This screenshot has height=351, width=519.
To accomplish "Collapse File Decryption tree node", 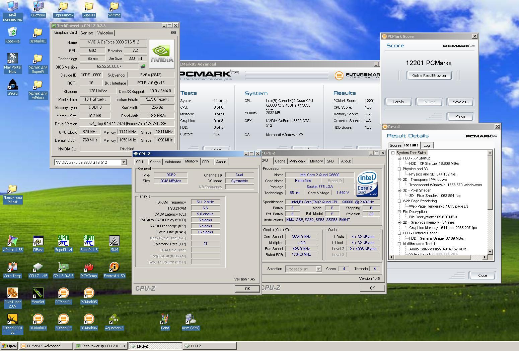I will coord(399,212).
